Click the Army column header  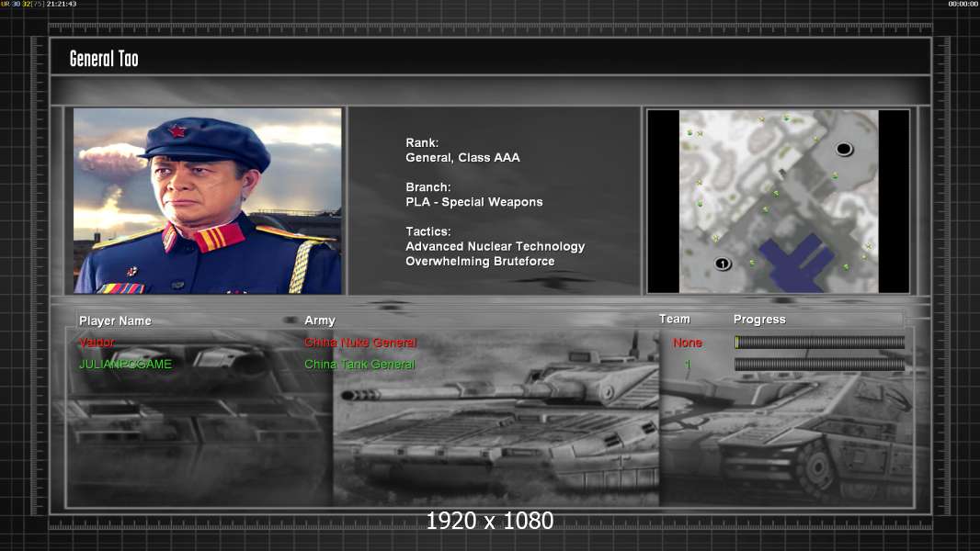pos(319,320)
